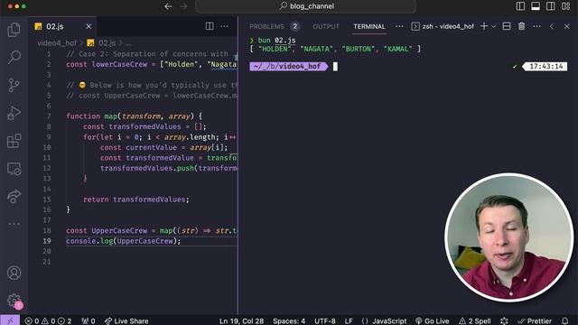
Task: Open Run and Debug view
Action: [x=14, y=113]
